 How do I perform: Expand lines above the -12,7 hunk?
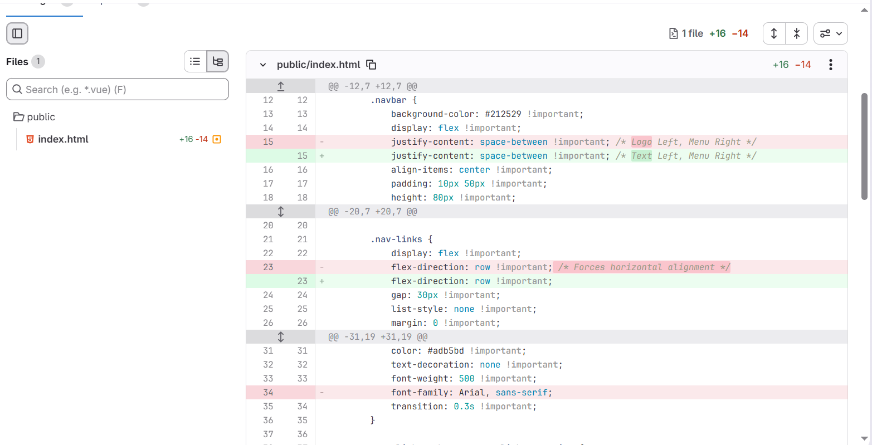(281, 86)
